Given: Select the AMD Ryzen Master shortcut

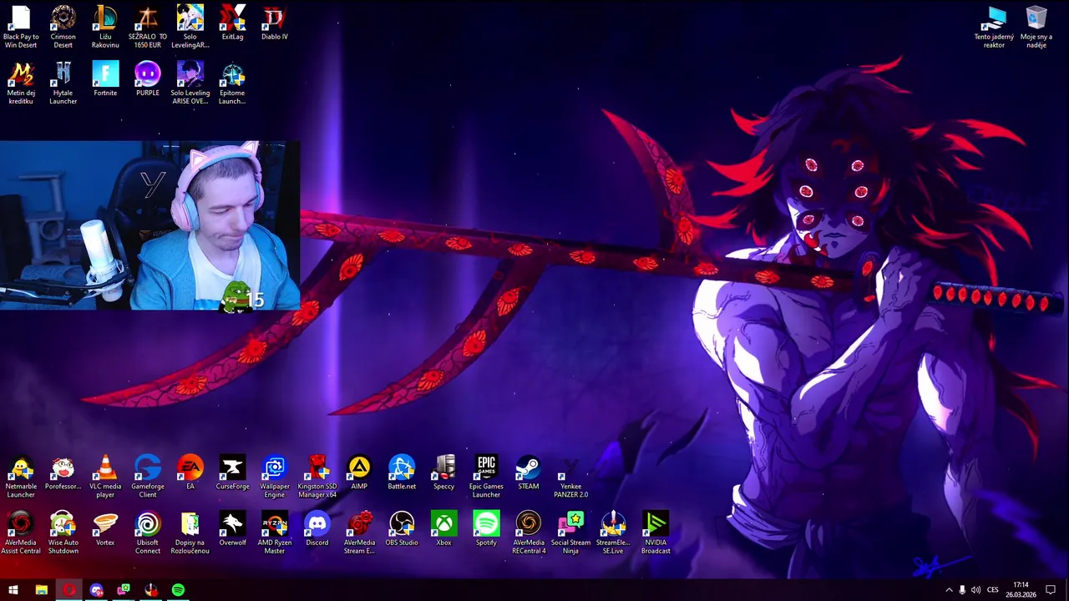Looking at the screenshot, I should pyautogui.click(x=275, y=533).
